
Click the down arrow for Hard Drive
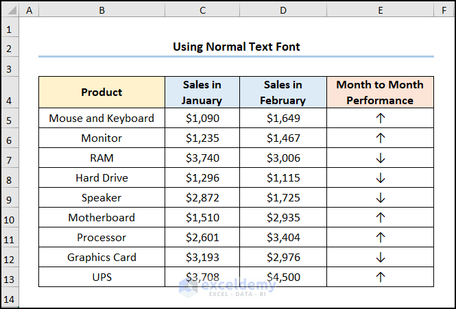[x=381, y=177]
